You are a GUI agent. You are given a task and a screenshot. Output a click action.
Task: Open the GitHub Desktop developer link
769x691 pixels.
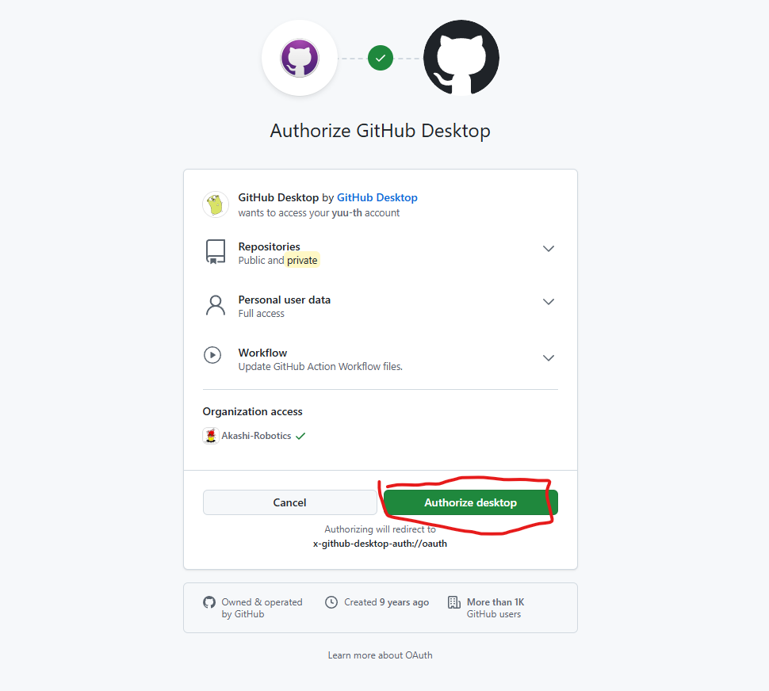pyautogui.click(x=377, y=197)
